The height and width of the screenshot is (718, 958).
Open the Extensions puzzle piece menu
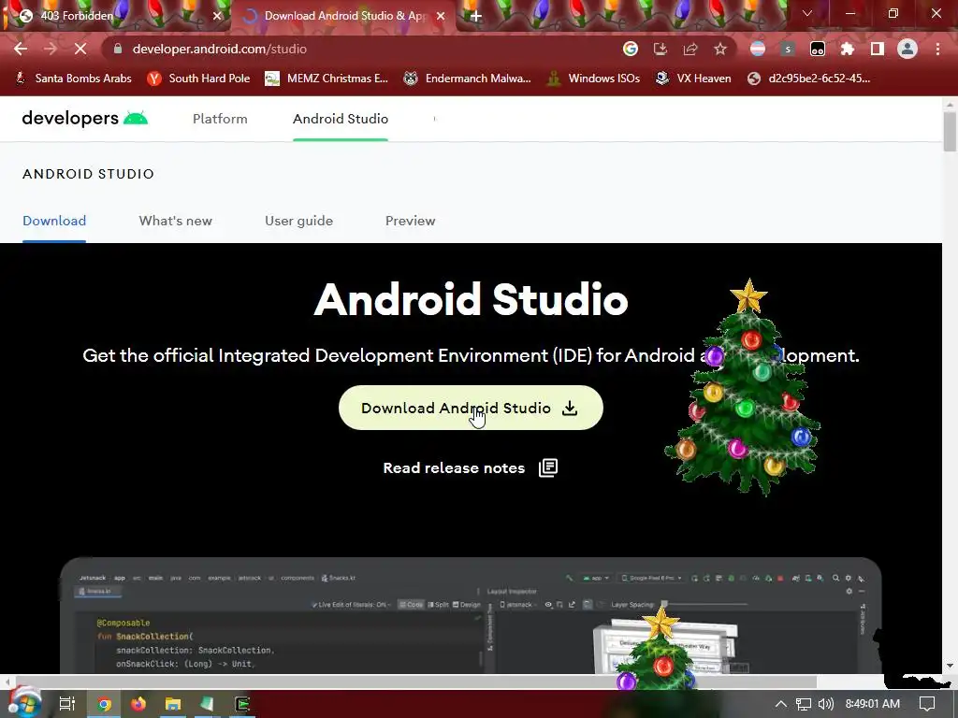(x=848, y=49)
